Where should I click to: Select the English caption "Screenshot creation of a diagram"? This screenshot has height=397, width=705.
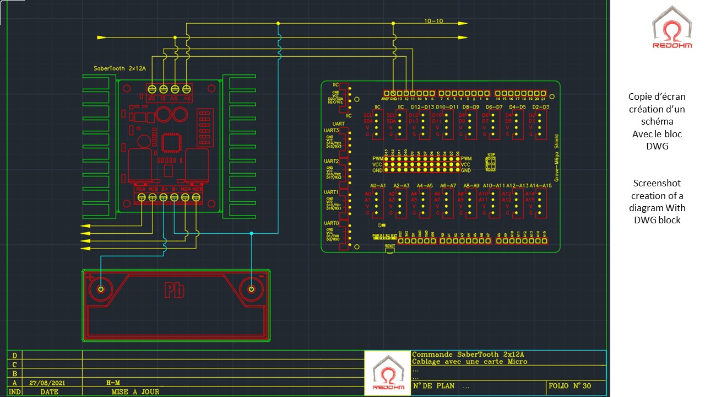[657, 196]
